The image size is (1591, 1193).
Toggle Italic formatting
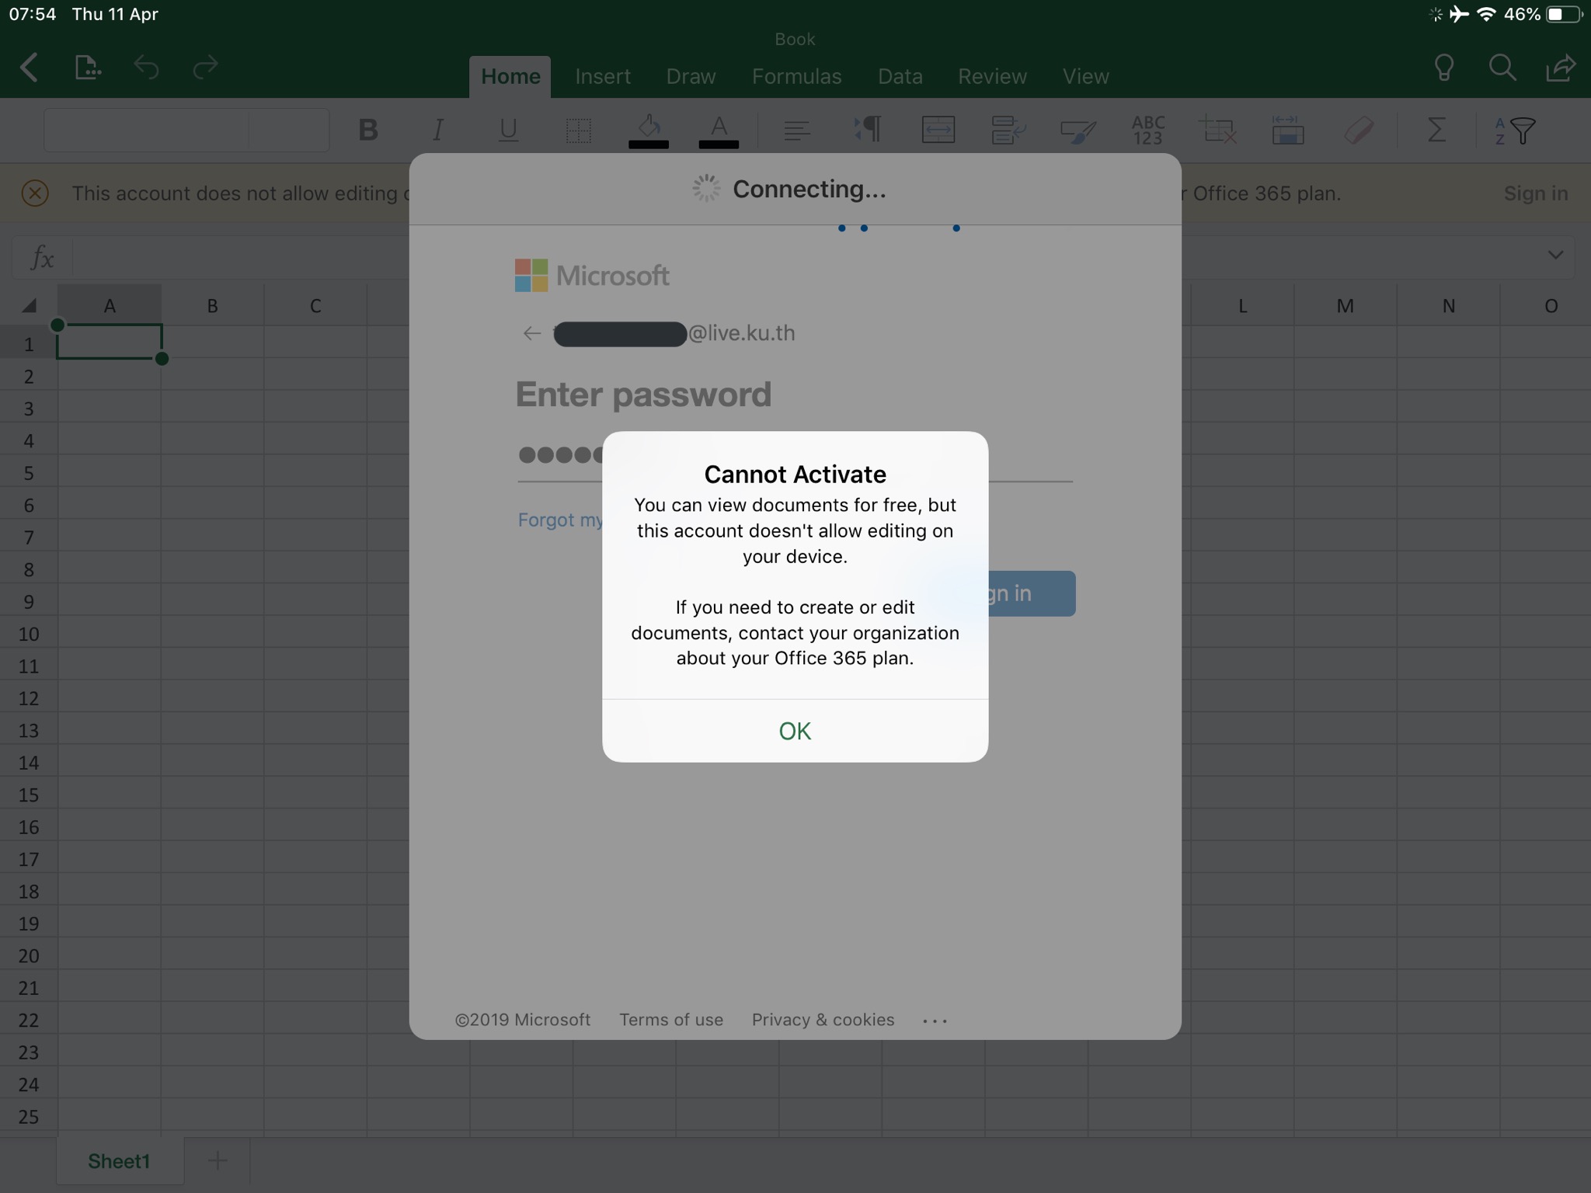438,130
